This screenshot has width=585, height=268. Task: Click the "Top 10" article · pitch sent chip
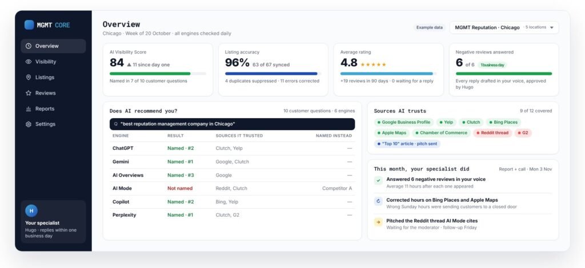[407, 144]
